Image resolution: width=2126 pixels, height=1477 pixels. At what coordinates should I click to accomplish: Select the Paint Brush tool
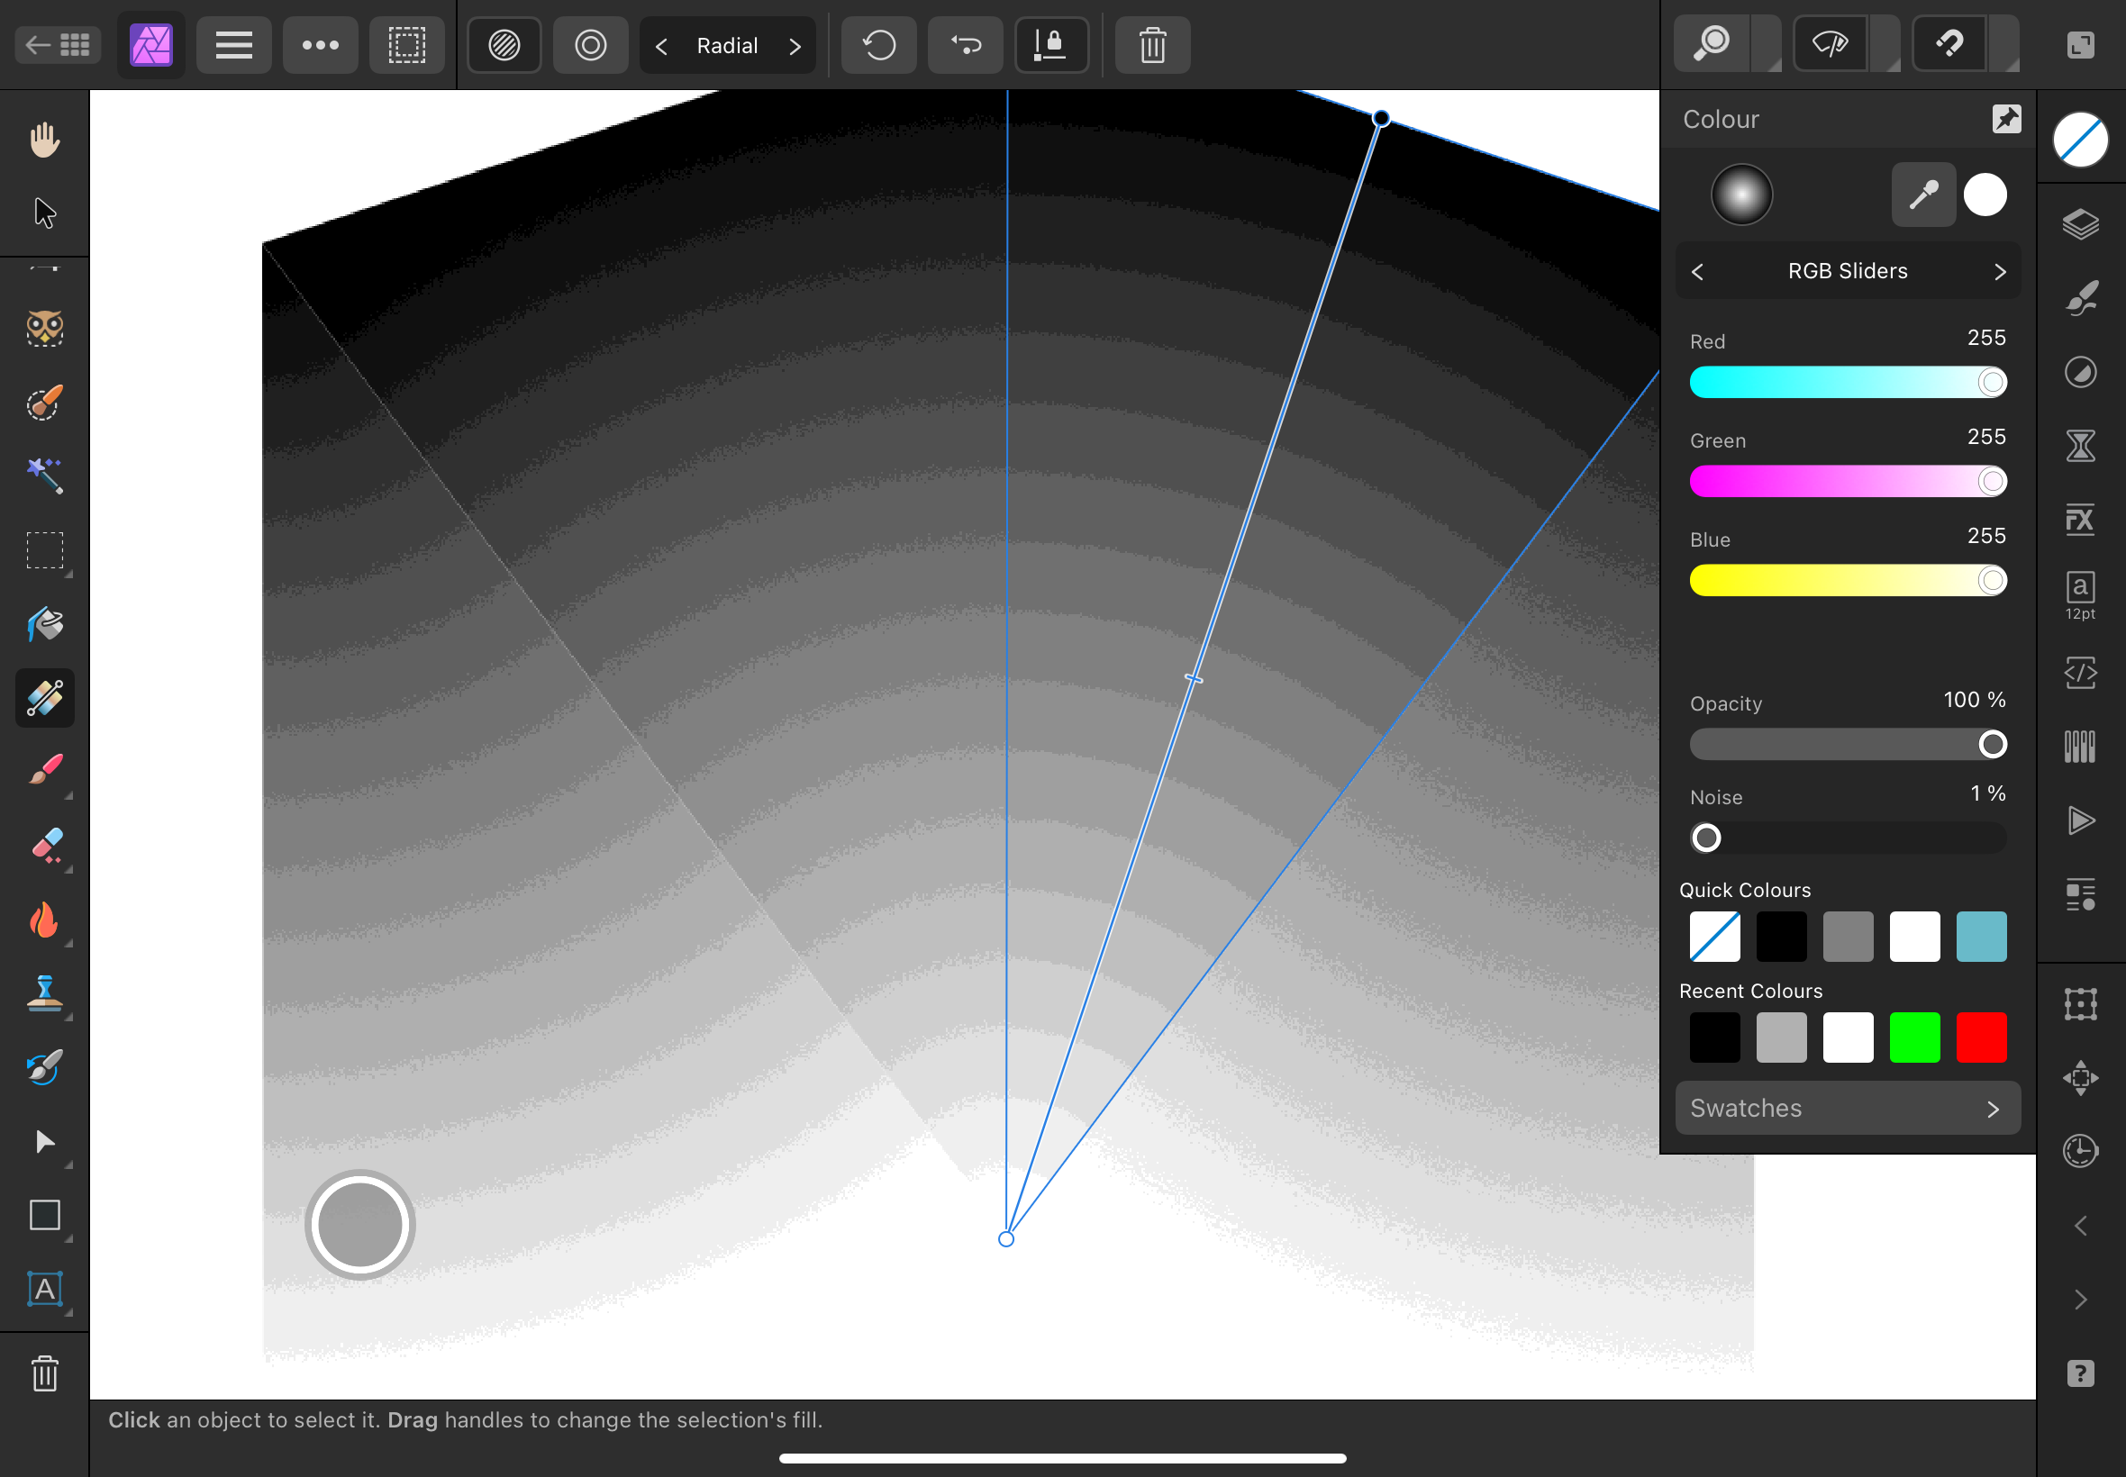(44, 771)
